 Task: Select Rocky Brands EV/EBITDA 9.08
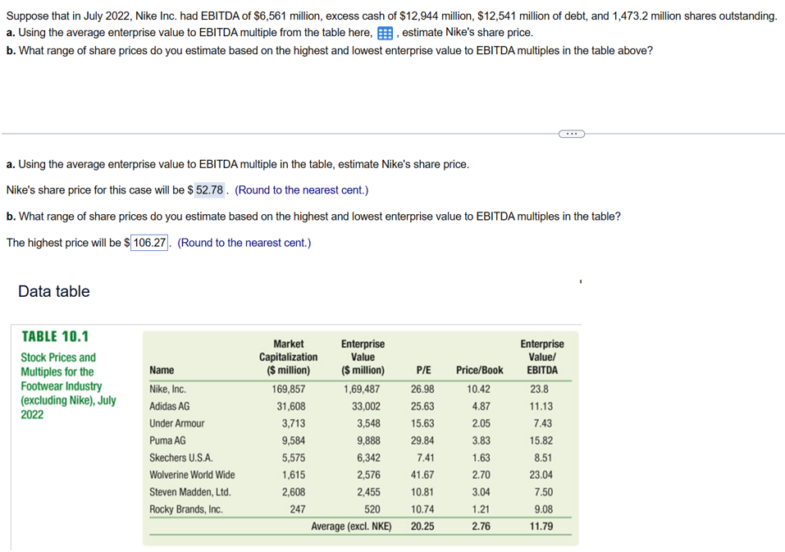(543, 509)
